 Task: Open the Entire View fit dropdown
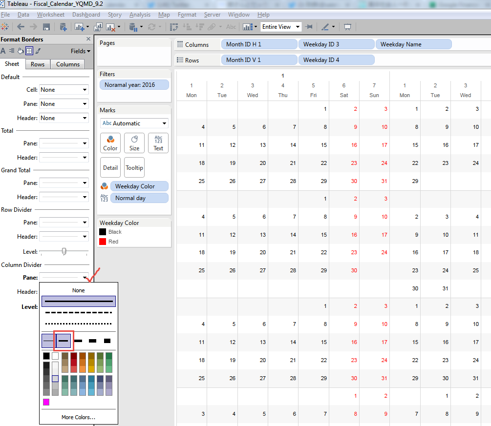click(281, 27)
